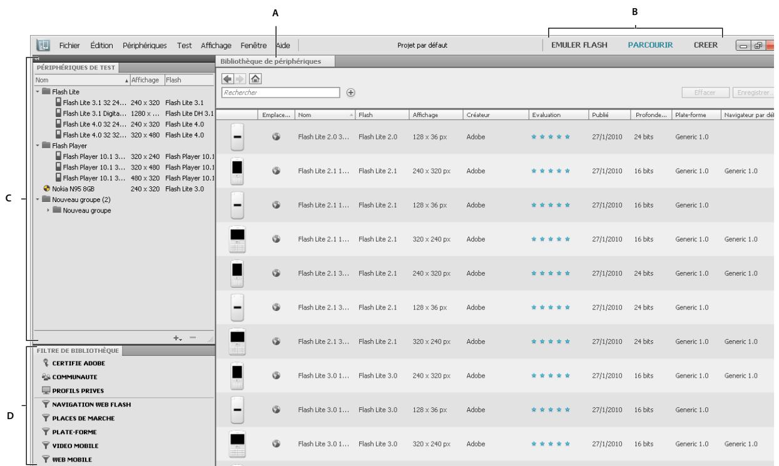
Task: Collapse the Flash Lite group
Action: pyautogui.click(x=38, y=91)
